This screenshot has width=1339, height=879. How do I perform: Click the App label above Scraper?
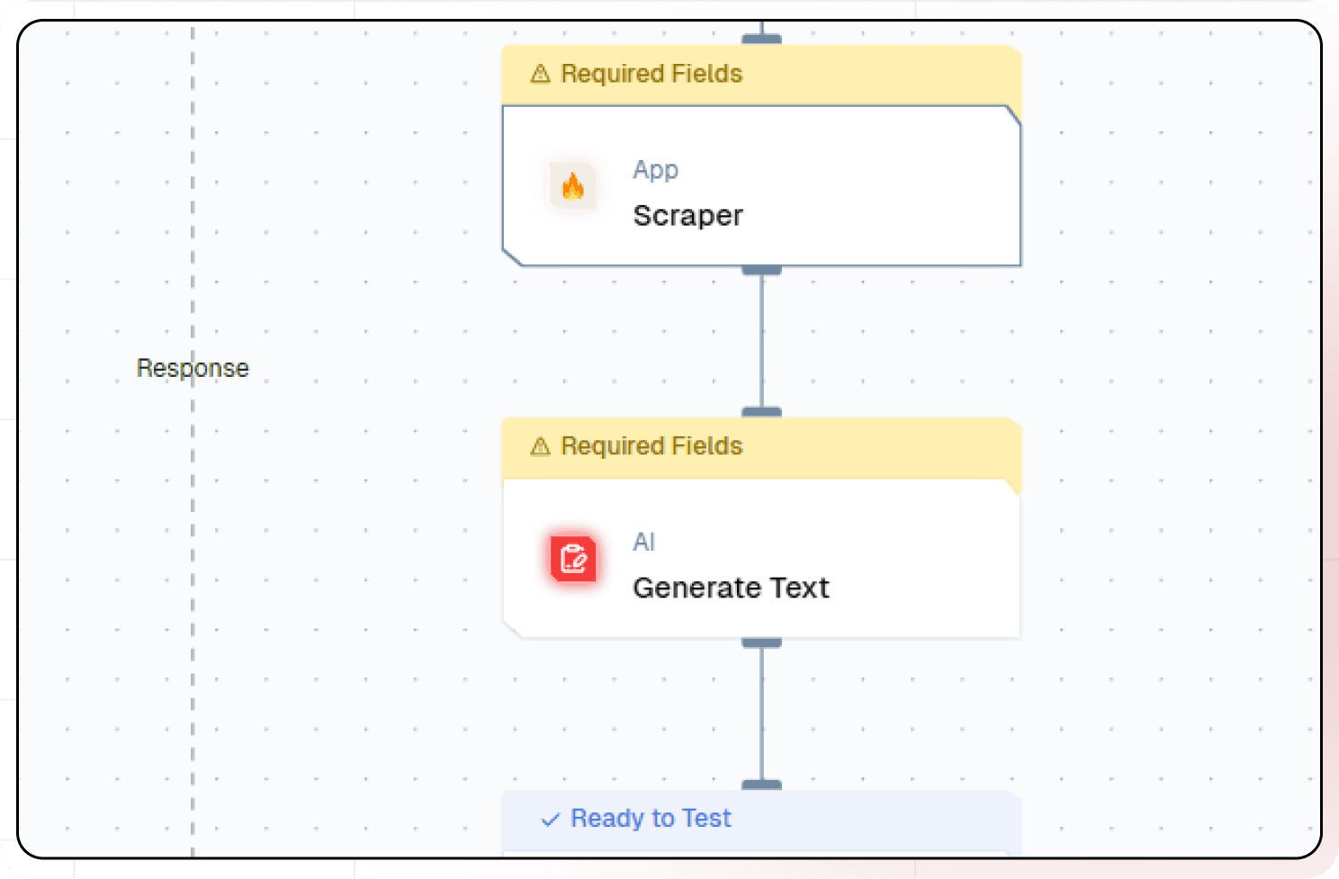coord(655,169)
